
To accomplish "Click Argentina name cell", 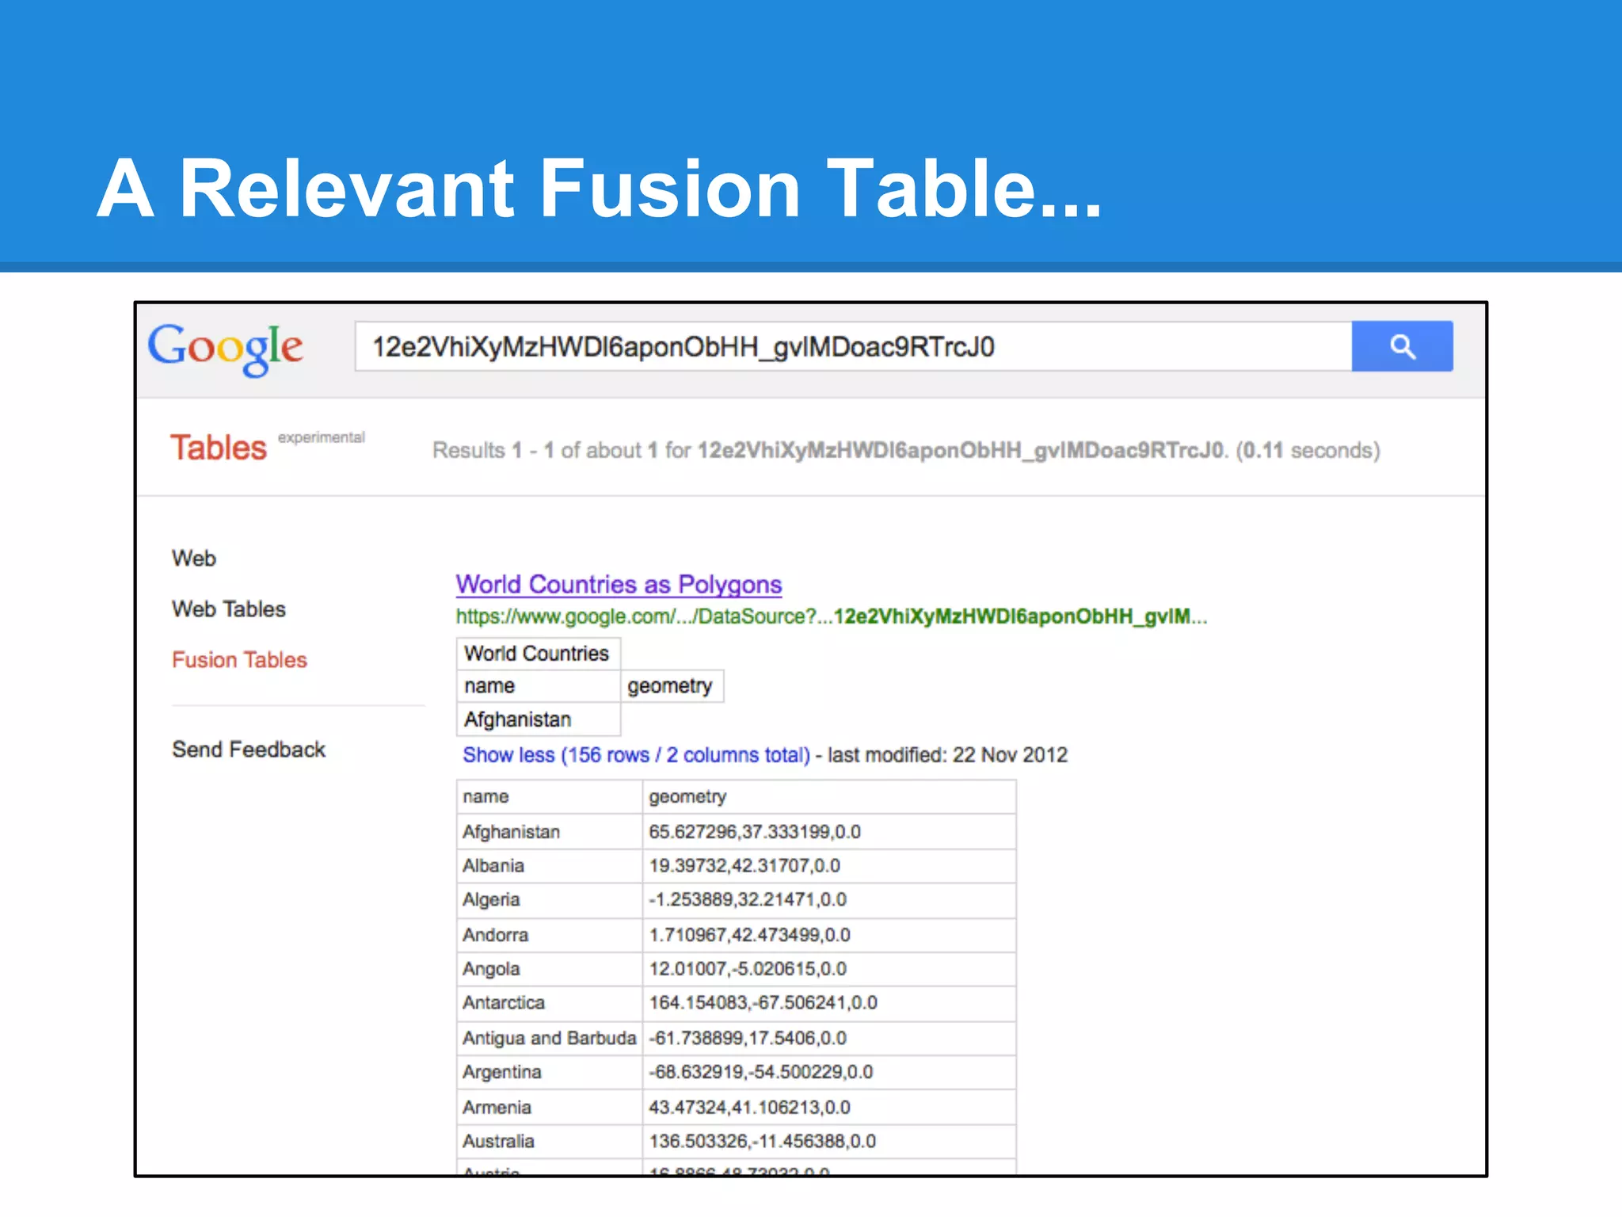I will (x=549, y=1072).
